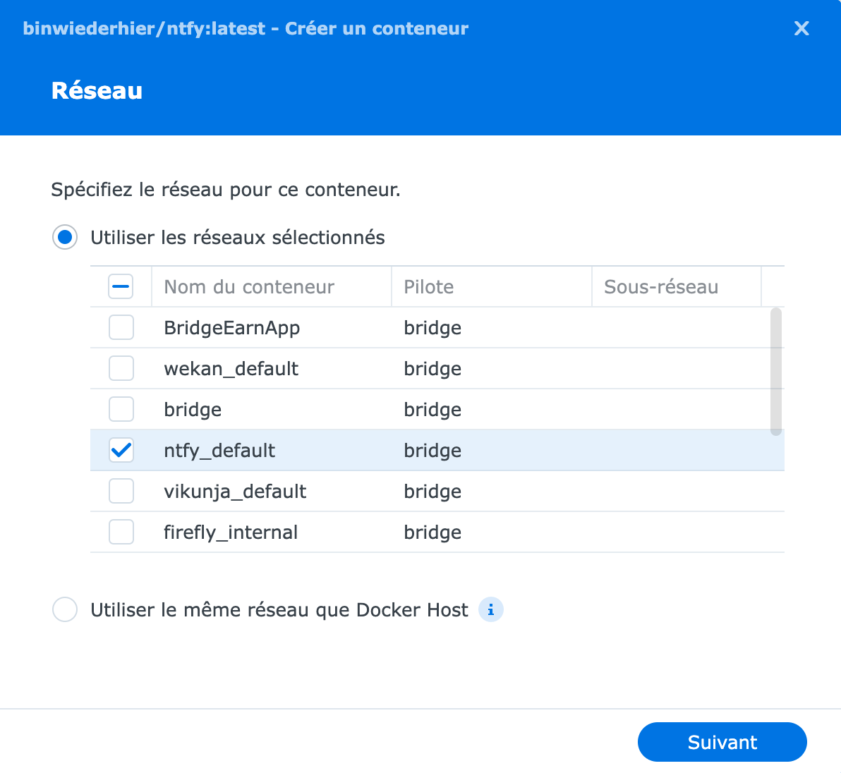Select the vikunja_default row name
The image size is (841, 773).
coord(235,491)
